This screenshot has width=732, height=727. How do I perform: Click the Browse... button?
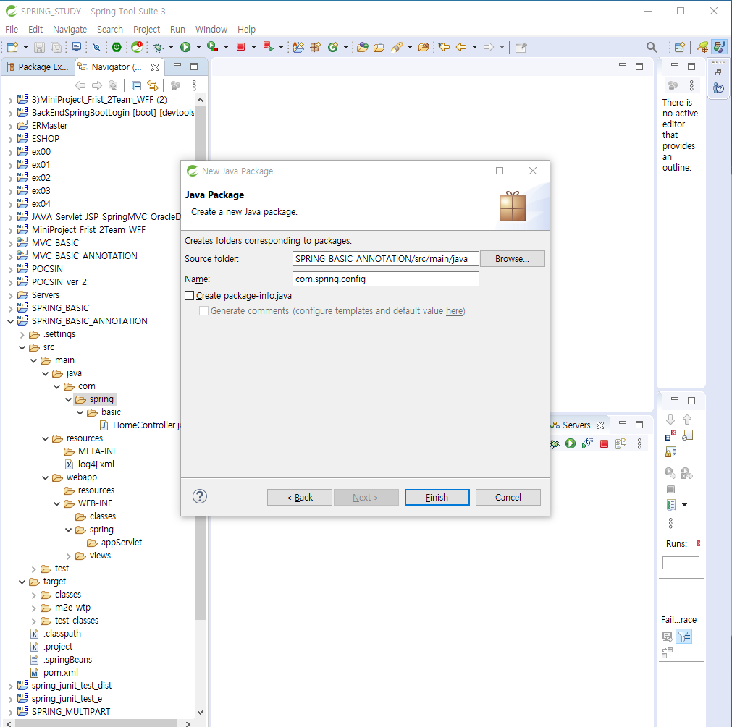tap(512, 259)
